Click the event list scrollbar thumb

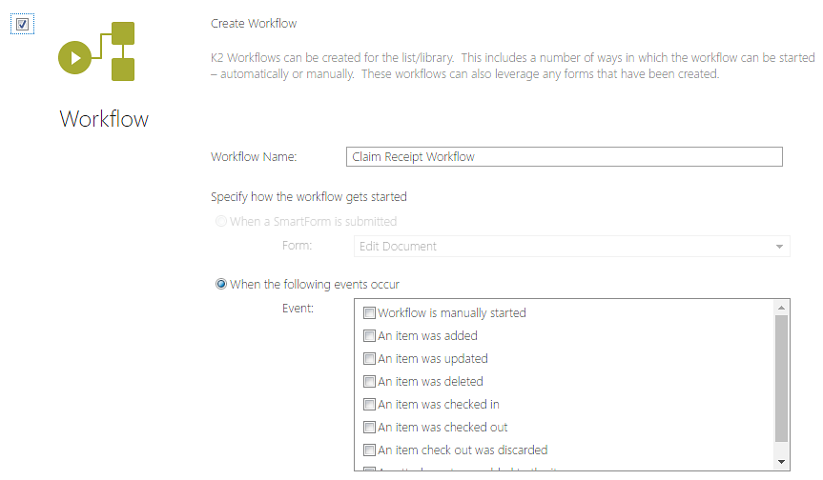point(782,376)
